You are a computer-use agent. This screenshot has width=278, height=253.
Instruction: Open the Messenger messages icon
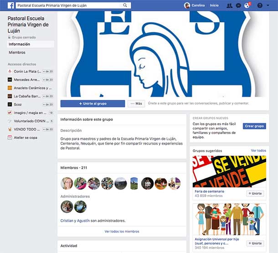coord(238,5)
